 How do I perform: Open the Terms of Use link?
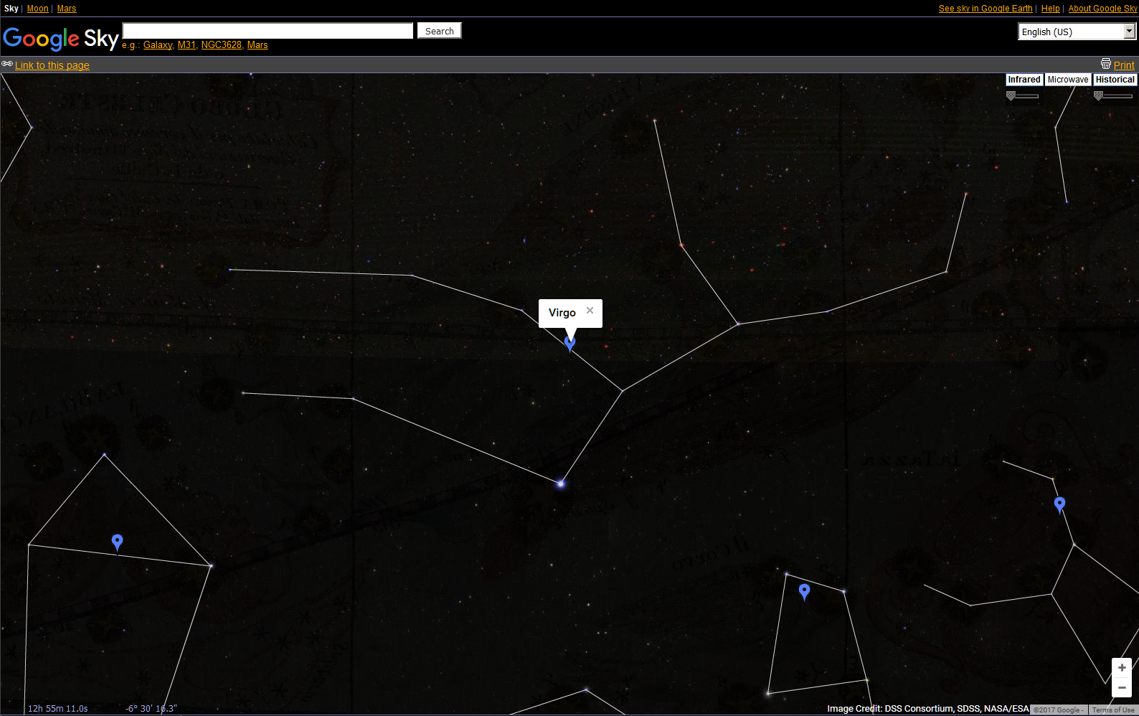click(x=1113, y=710)
